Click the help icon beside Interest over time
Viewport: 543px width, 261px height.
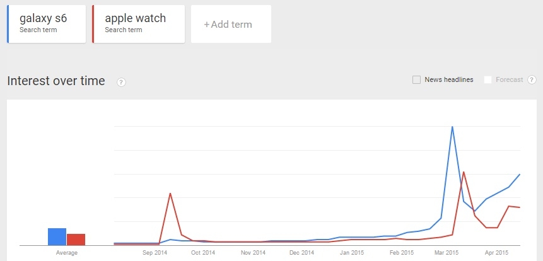(x=121, y=82)
